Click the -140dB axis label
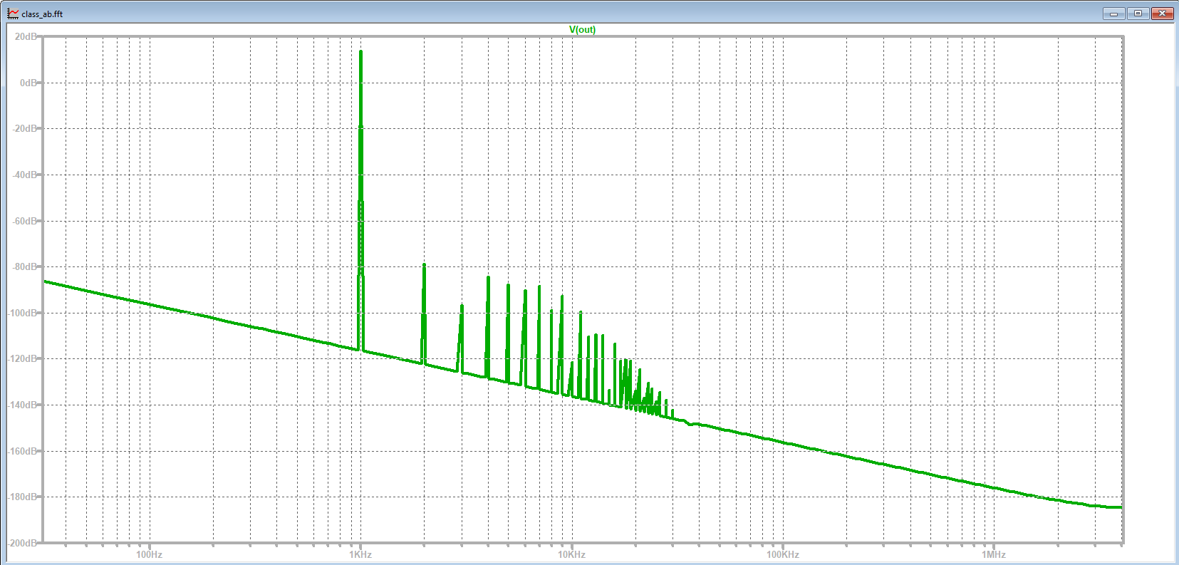Image resolution: width=1179 pixels, height=565 pixels. (x=24, y=405)
